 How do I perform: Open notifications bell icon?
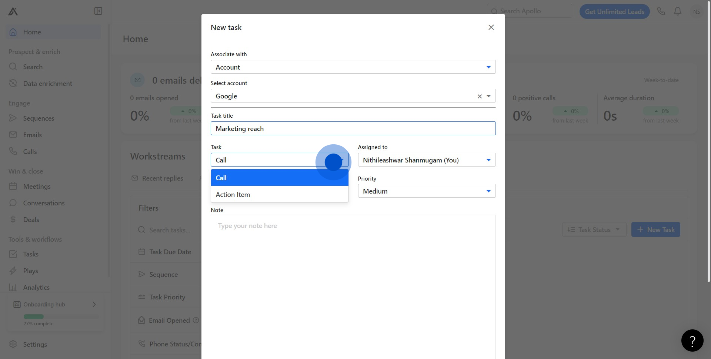(677, 11)
